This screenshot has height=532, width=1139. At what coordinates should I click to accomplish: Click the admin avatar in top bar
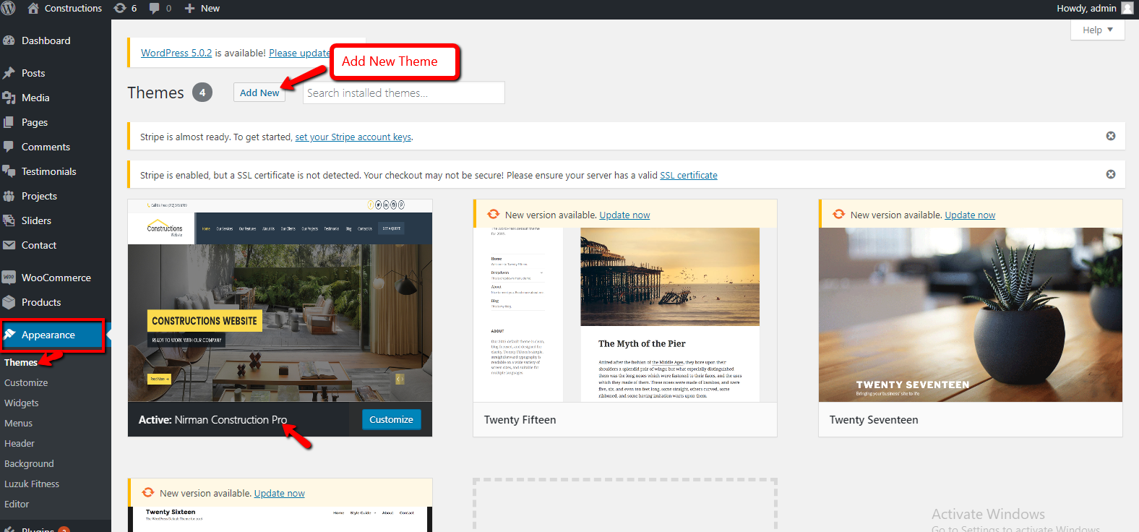click(x=1127, y=8)
